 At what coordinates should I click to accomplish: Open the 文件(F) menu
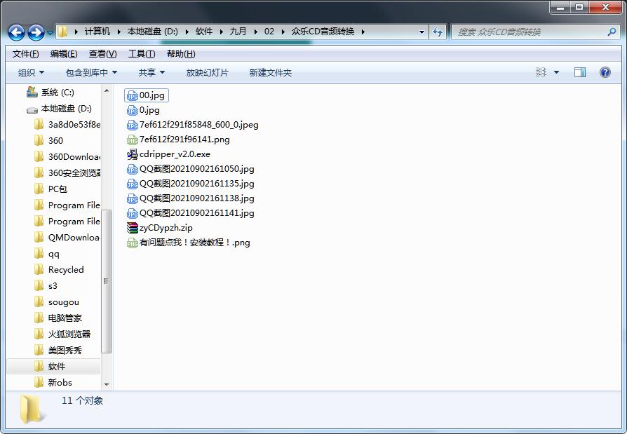pos(25,53)
